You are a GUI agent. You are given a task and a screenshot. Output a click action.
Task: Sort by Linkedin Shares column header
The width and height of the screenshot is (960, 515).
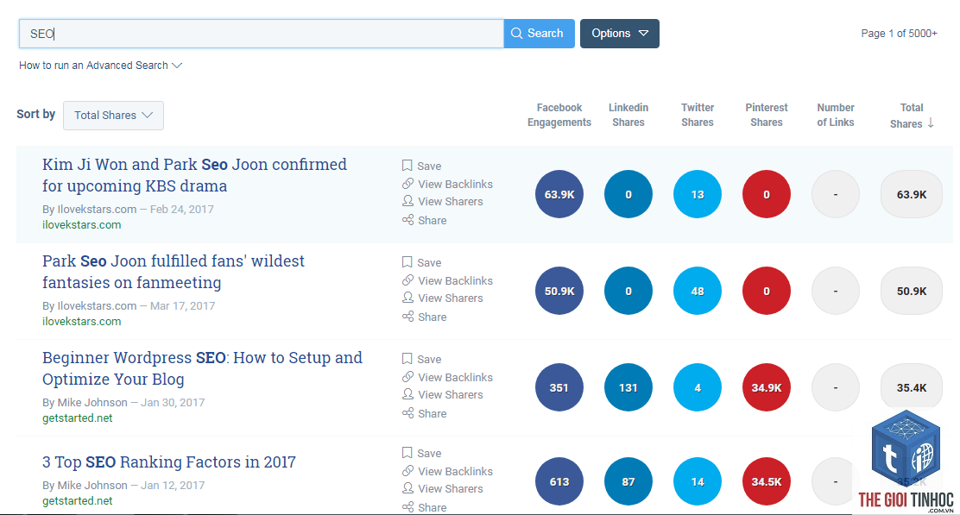[628, 115]
